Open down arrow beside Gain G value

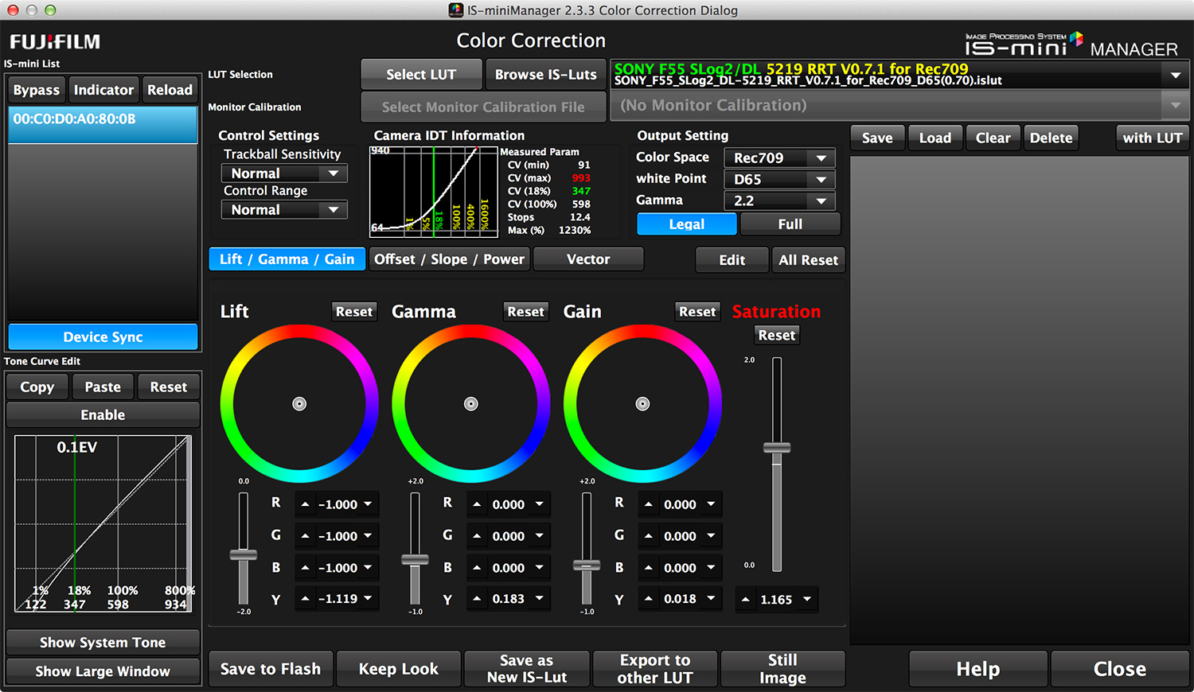[711, 536]
